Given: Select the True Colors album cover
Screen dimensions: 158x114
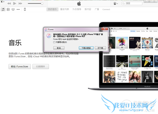Looking at the screenshot, I should (122, 43).
